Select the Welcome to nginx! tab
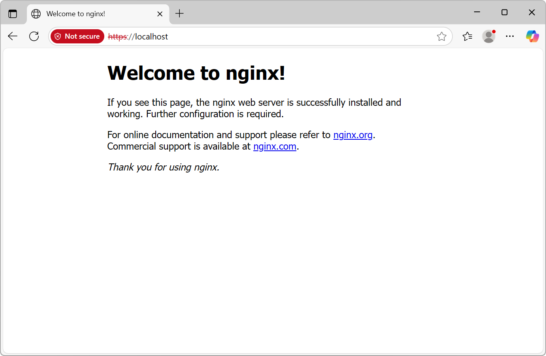The width and height of the screenshot is (546, 356). (98, 14)
